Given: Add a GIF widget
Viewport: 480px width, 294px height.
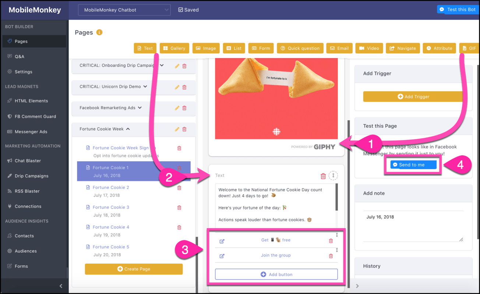Looking at the screenshot, I should click(469, 48).
